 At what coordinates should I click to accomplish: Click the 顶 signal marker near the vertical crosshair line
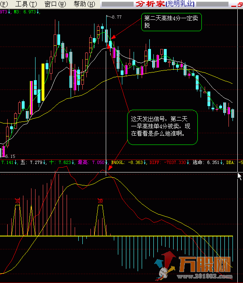[x=100, y=201]
